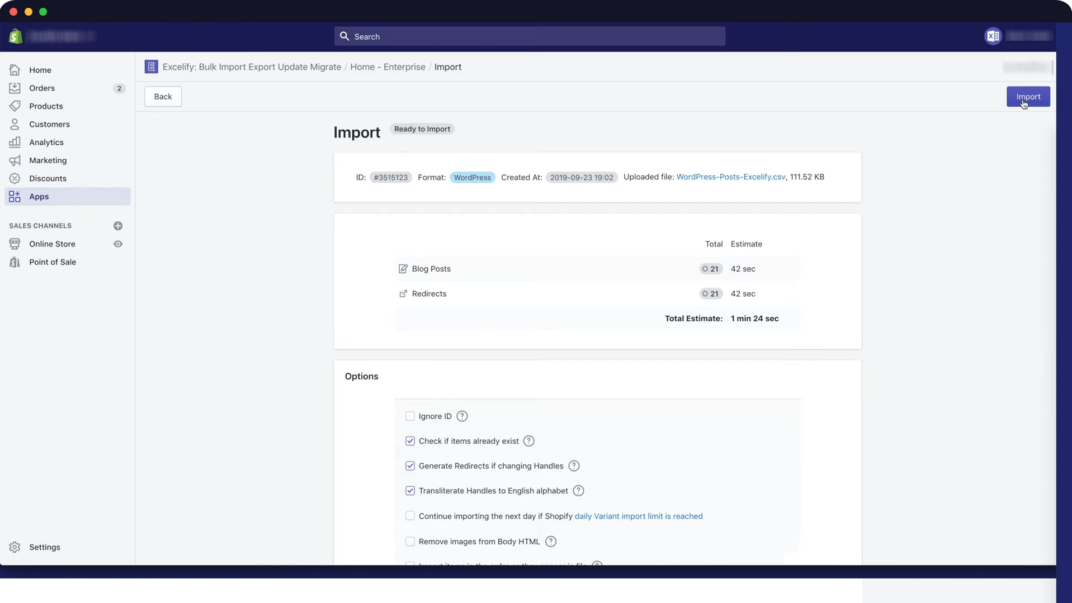The image size is (1072, 603).
Task: Open daily Variant import limit link
Action: tap(638, 516)
